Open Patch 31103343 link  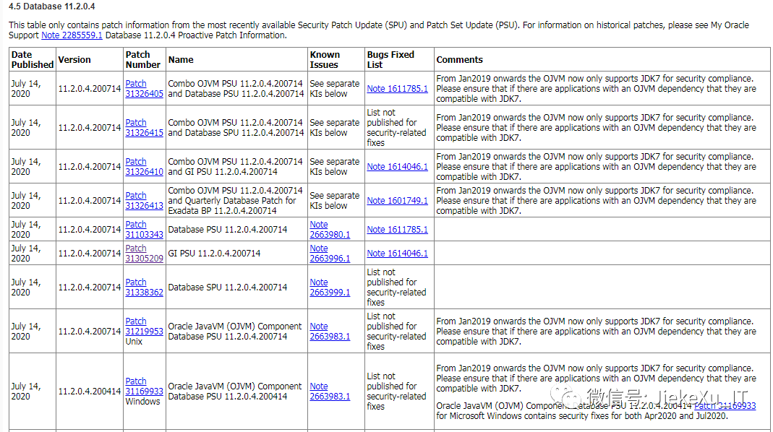coord(144,230)
